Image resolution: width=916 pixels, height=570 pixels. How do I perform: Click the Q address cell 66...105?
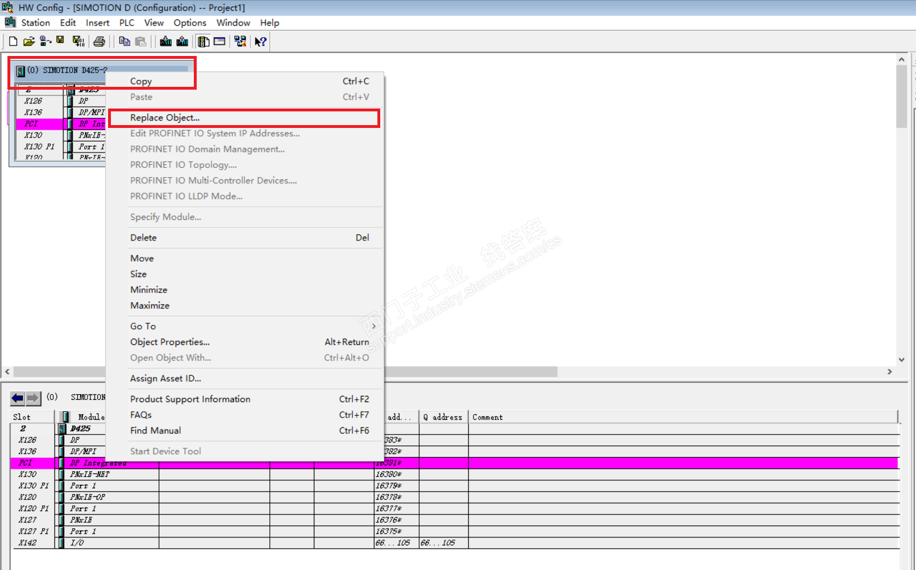point(444,543)
